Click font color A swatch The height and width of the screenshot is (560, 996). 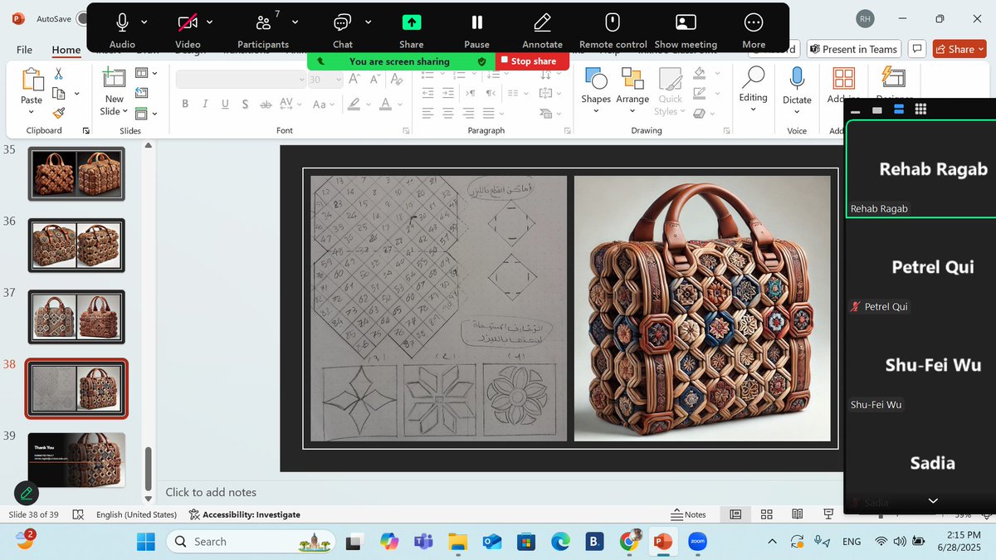click(385, 104)
